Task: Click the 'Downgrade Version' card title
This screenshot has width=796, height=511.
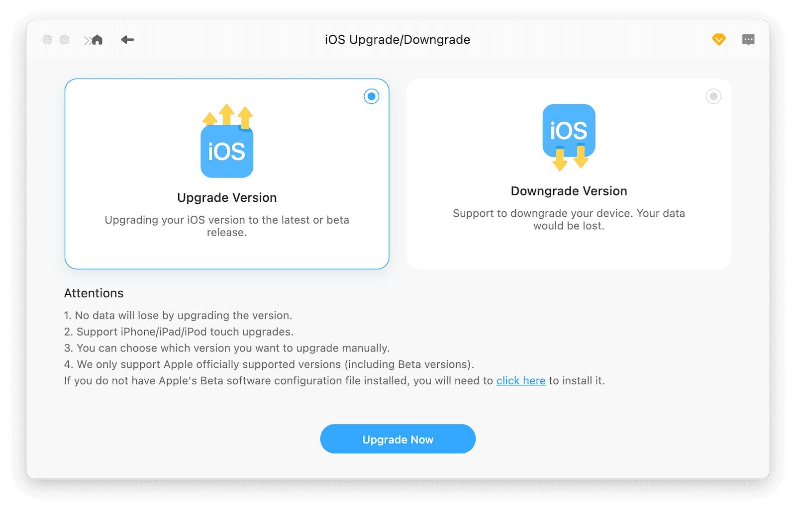Action: click(x=569, y=191)
